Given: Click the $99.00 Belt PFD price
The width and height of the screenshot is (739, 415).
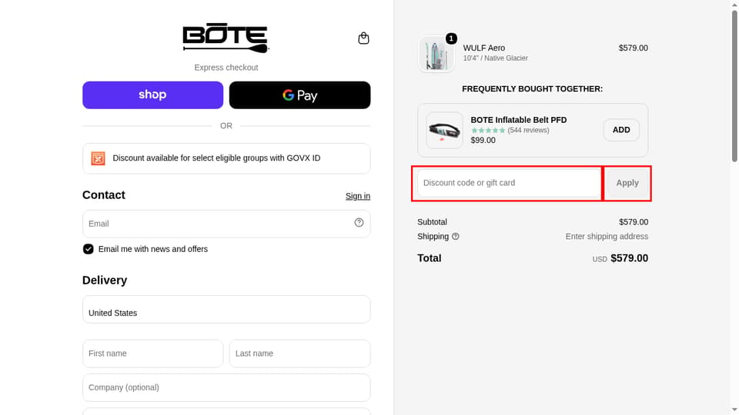Looking at the screenshot, I should [483, 140].
